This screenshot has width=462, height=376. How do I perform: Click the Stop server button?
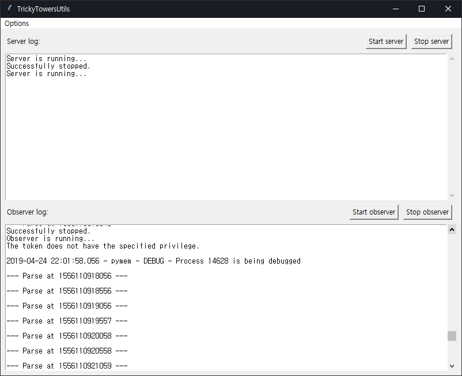[x=431, y=42]
